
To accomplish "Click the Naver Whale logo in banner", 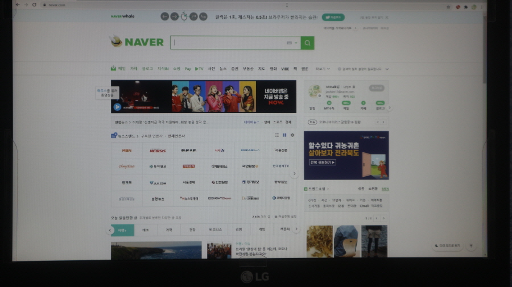I will [x=122, y=16].
